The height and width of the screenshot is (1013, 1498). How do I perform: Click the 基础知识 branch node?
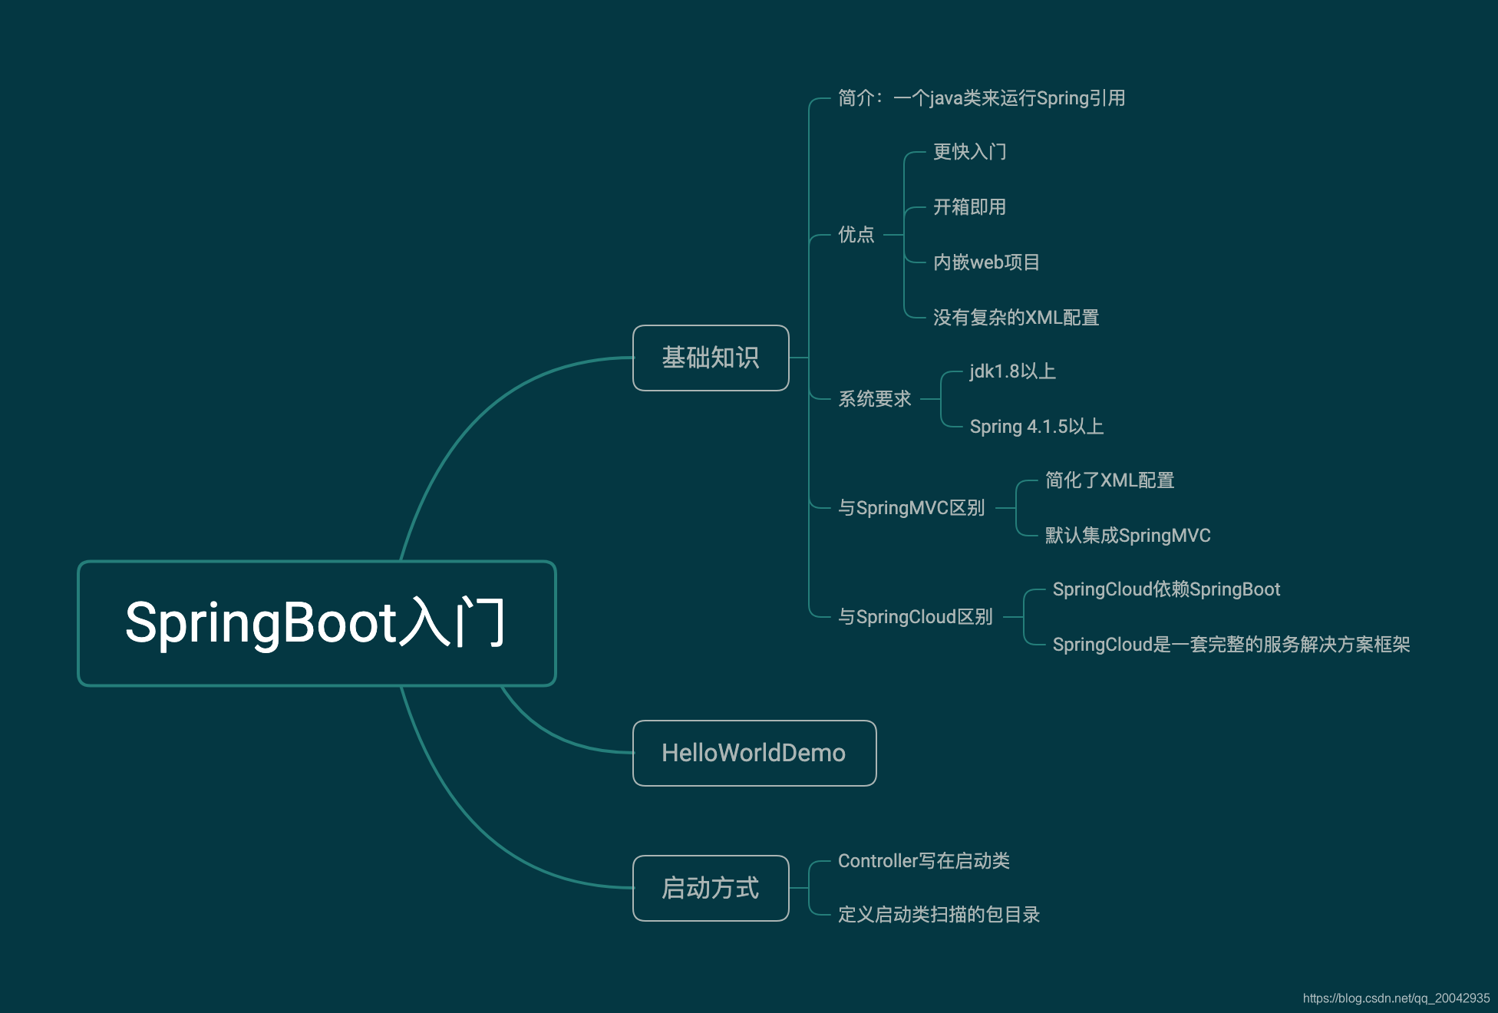[711, 358]
